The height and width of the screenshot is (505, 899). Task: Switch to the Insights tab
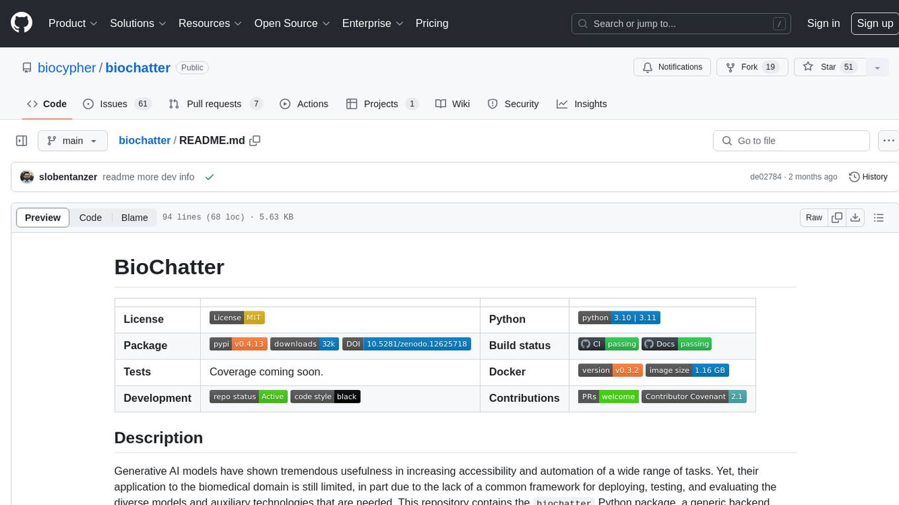(582, 104)
